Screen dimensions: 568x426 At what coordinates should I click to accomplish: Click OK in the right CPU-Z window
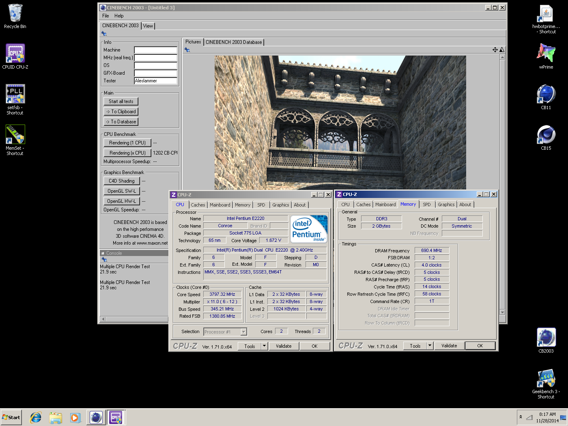pos(480,346)
